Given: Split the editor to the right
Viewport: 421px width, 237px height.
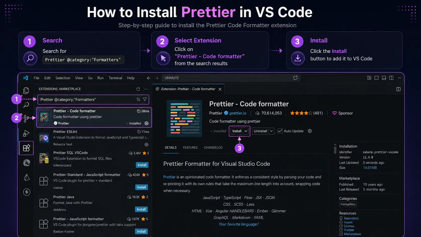Looking at the screenshot, I should [x=398, y=89].
